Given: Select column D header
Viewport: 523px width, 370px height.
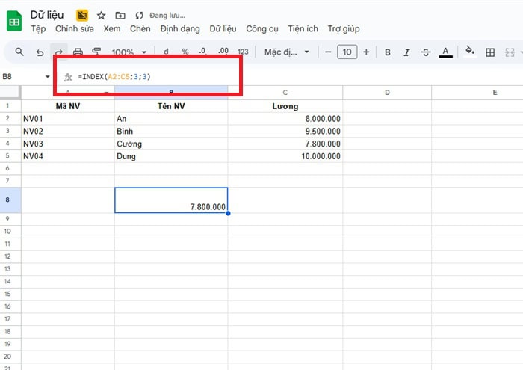Looking at the screenshot, I should pyautogui.click(x=387, y=93).
